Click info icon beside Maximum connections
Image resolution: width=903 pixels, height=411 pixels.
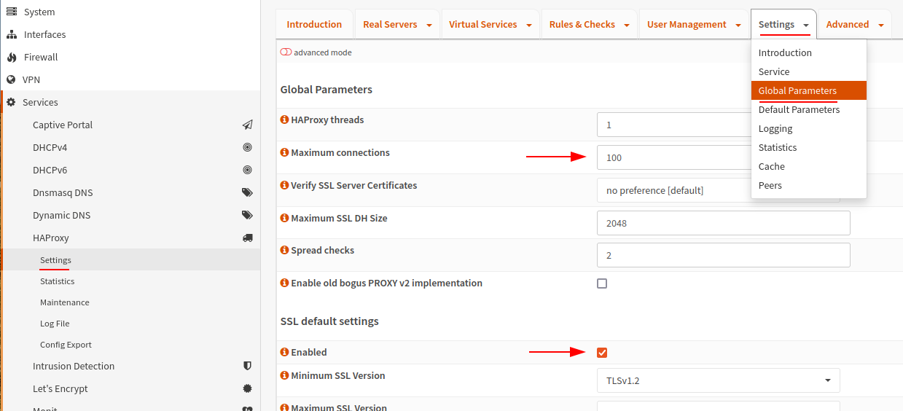click(285, 152)
